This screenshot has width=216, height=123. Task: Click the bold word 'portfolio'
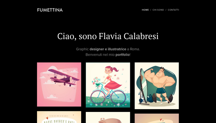pos(123,55)
